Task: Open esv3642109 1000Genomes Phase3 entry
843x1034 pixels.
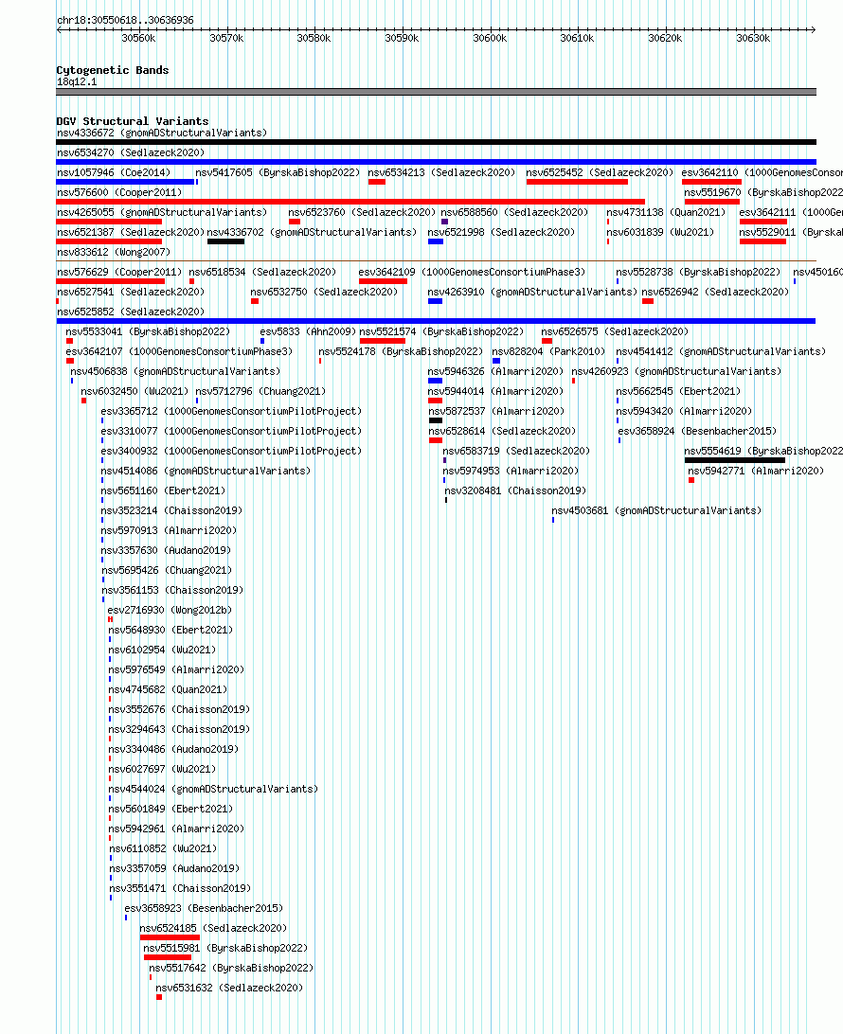Action: (x=473, y=271)
